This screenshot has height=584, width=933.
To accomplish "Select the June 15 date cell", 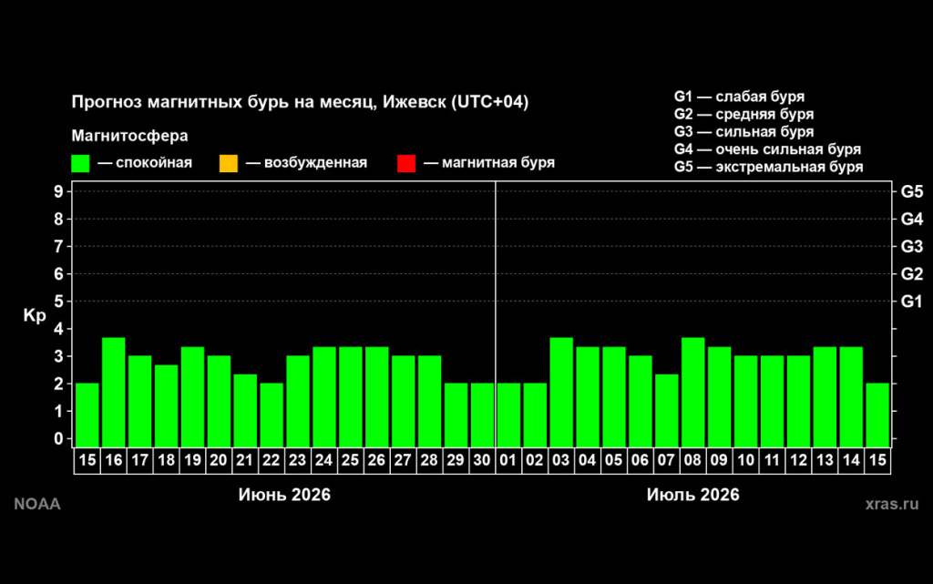I will tap(87, 460).
